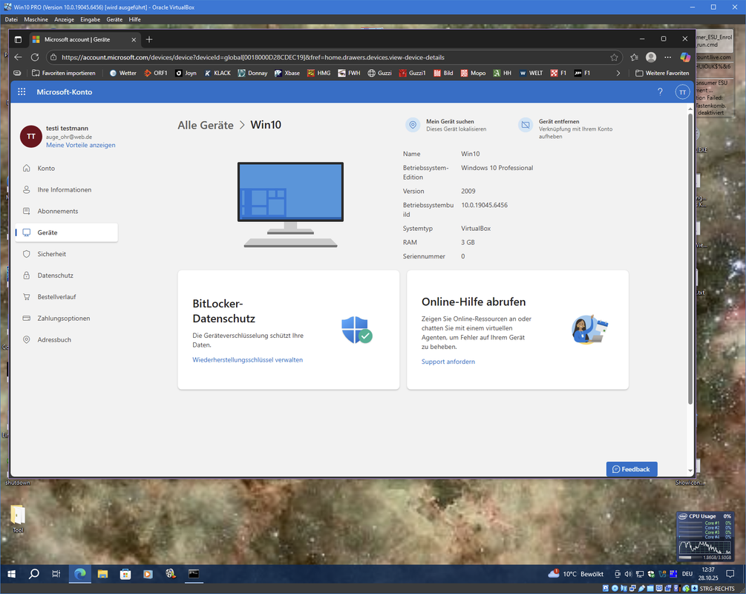Expand the bookmarks overflow chevron
This screenshot has width=746, height=594.
pos(618,73)
